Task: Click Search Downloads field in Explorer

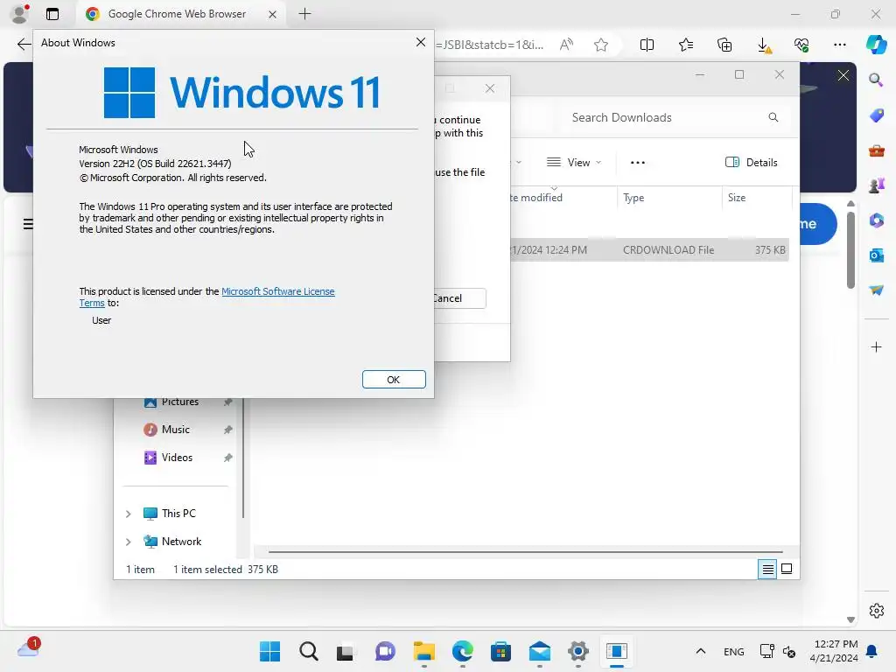Action: click(x=675, y=118)
